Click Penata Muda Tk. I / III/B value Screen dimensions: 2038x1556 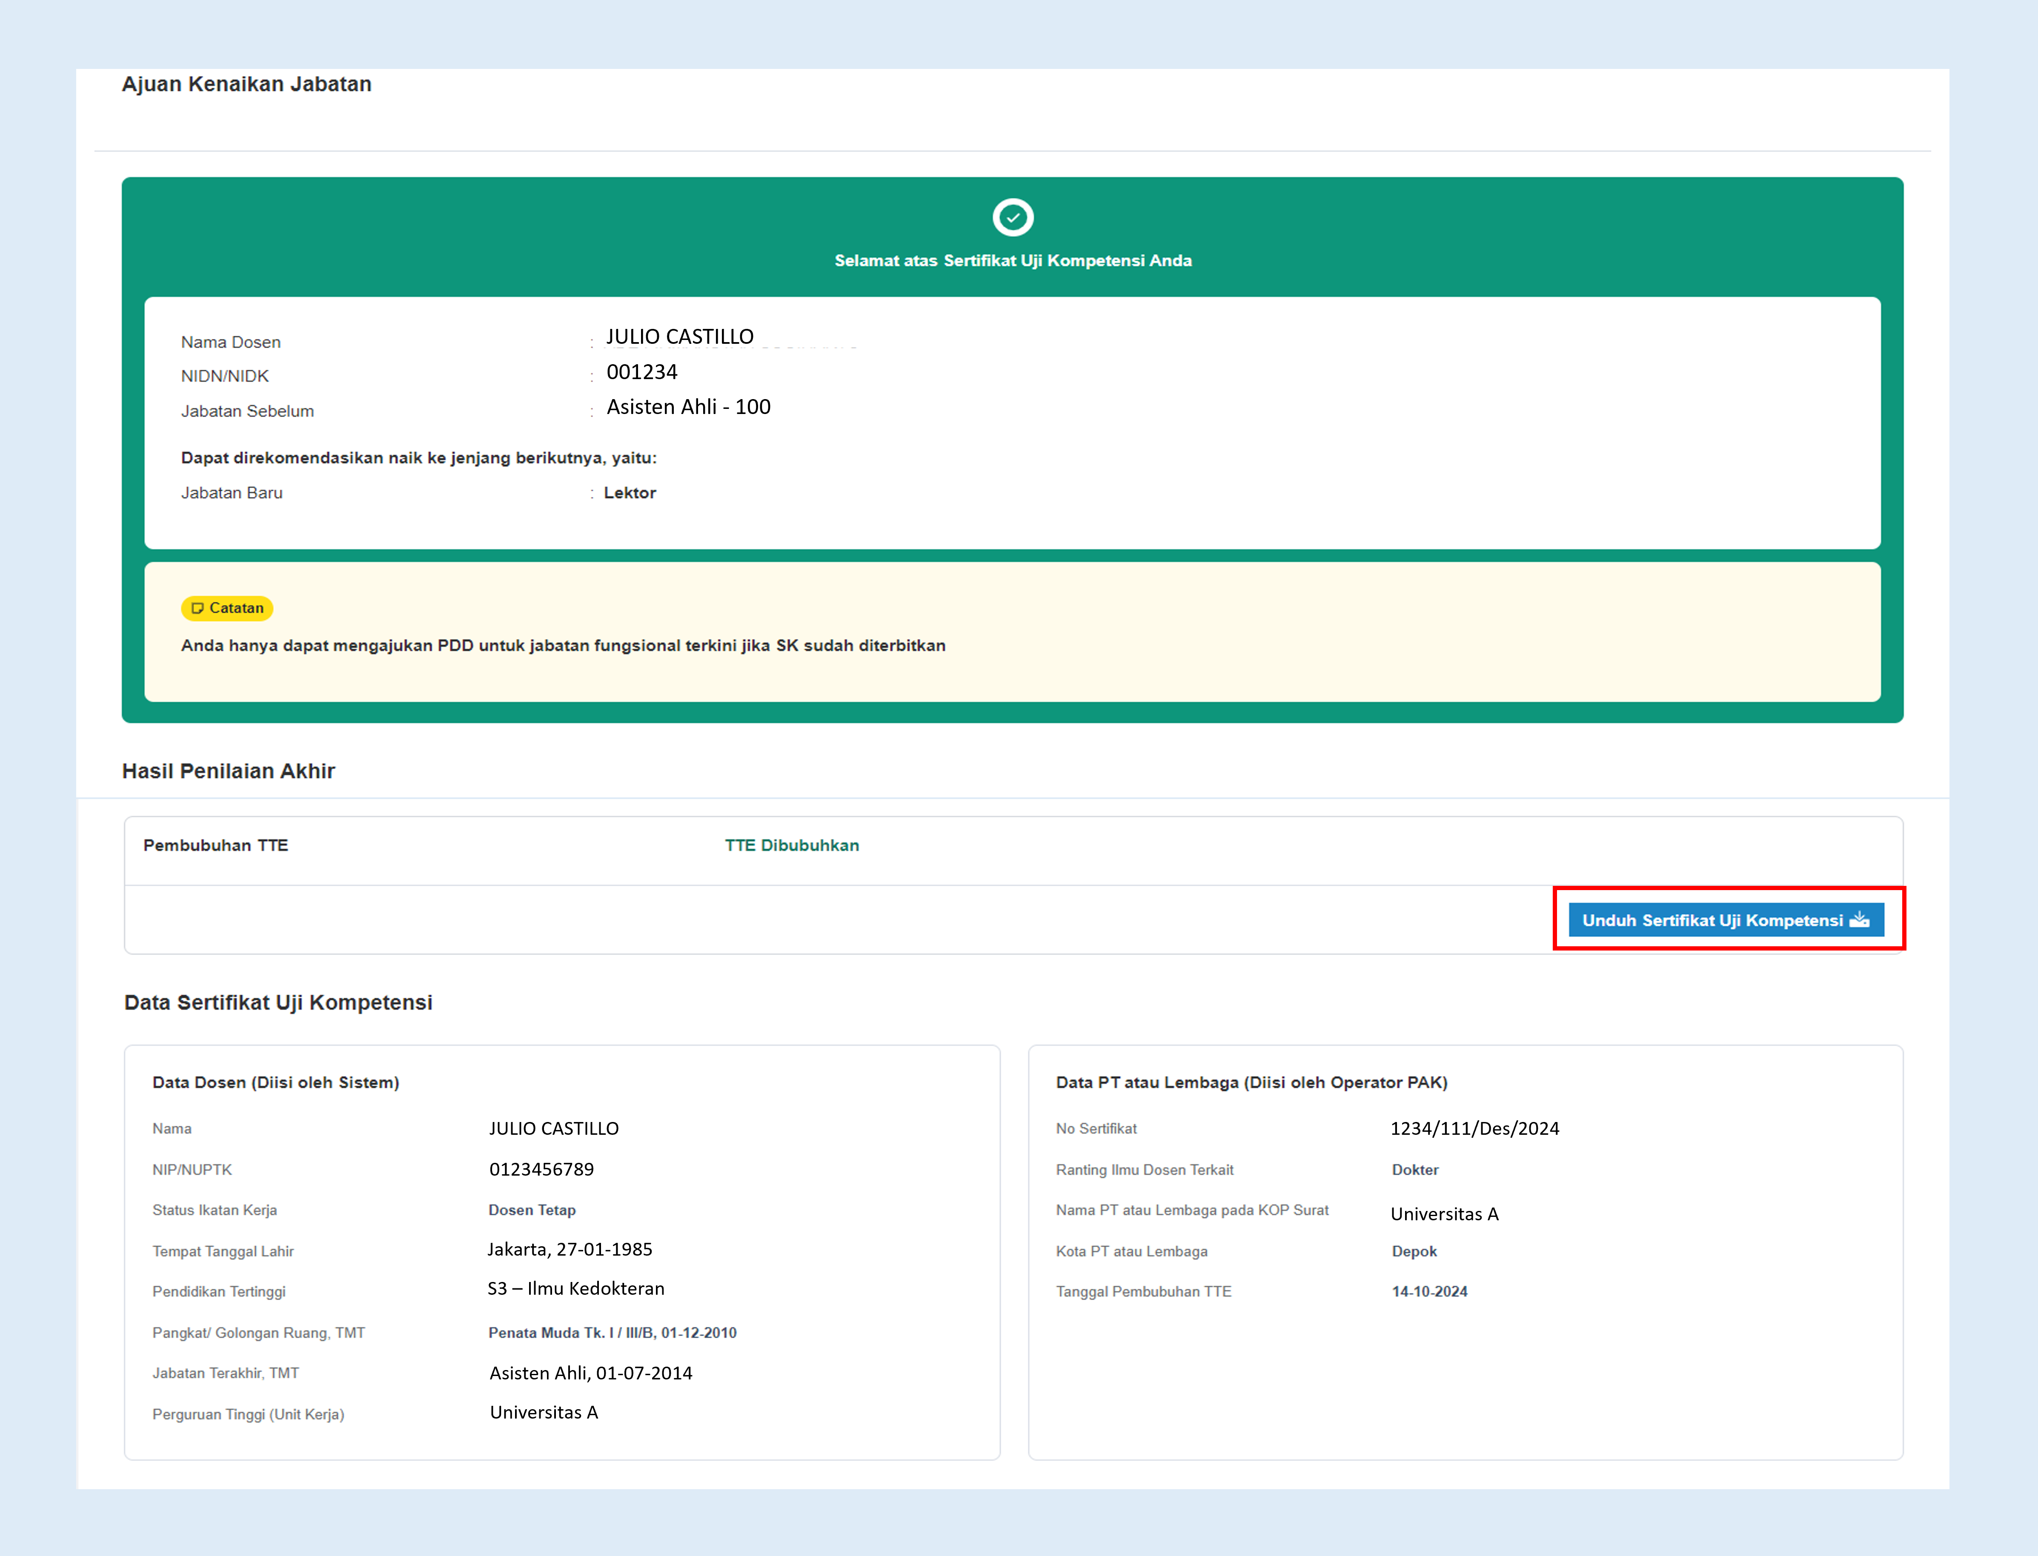[x=613, y=1333]
